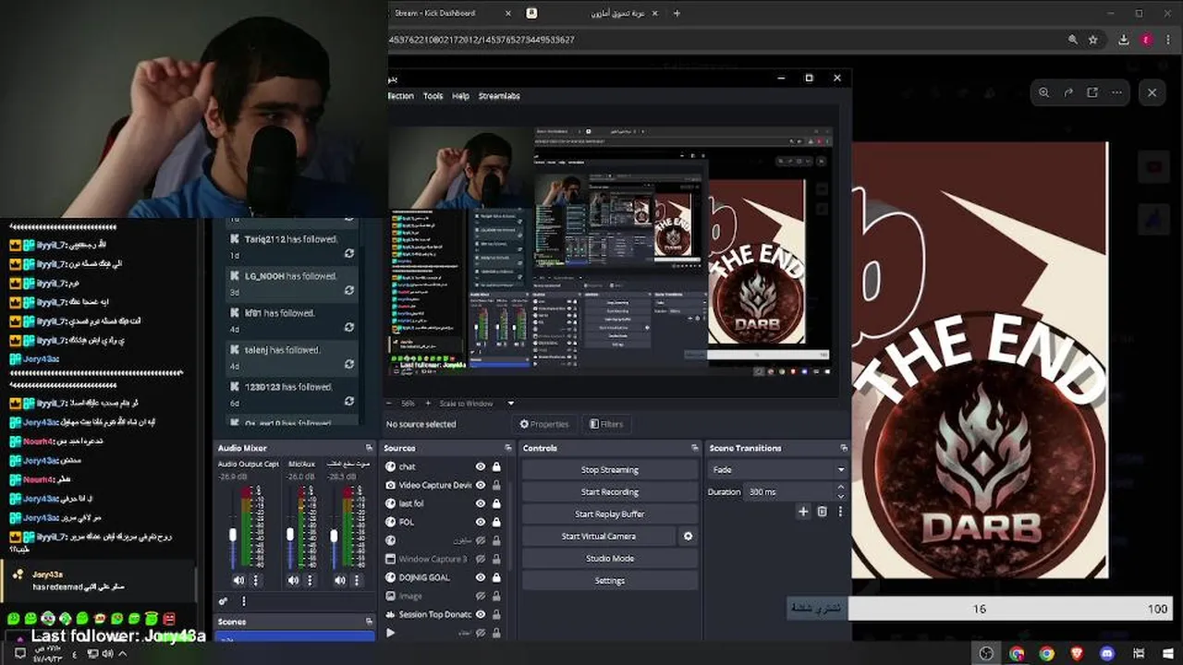Hide the last fol source
1183x665 pixels.
click(481, 503)
